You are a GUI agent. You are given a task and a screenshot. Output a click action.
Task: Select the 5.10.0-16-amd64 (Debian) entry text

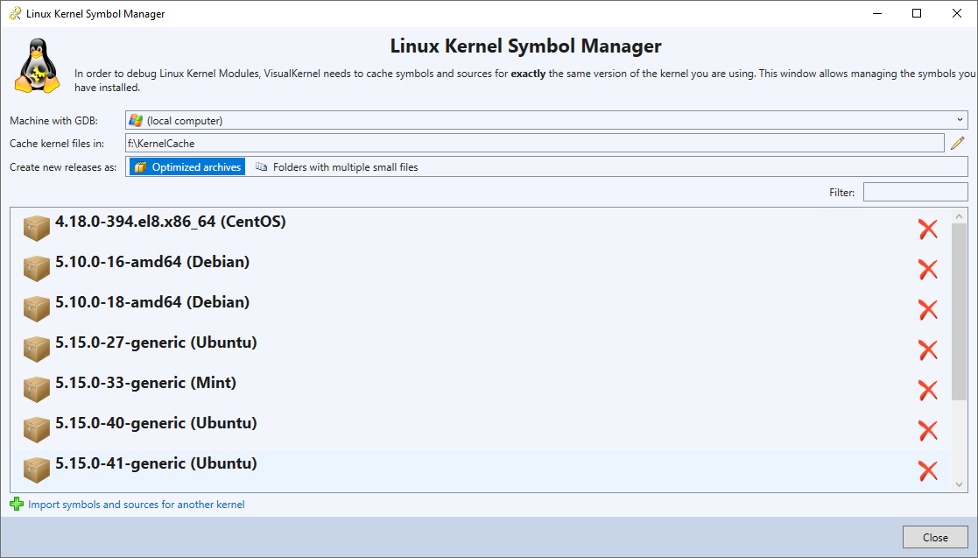point(152,262)
